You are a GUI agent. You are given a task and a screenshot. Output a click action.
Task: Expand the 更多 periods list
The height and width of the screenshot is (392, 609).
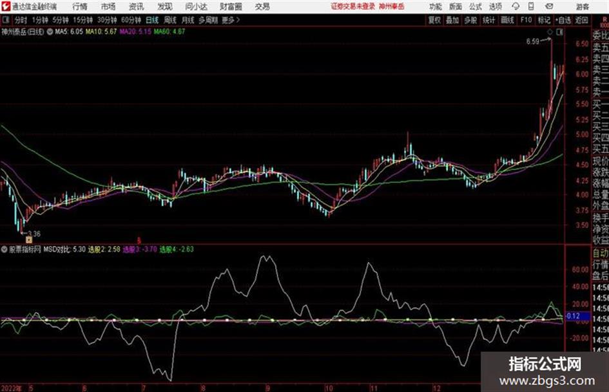231,20
